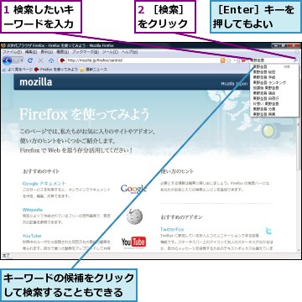Open the ファイル menu
This screenshot has width=302, height=302.
click(x=12, y=52)
